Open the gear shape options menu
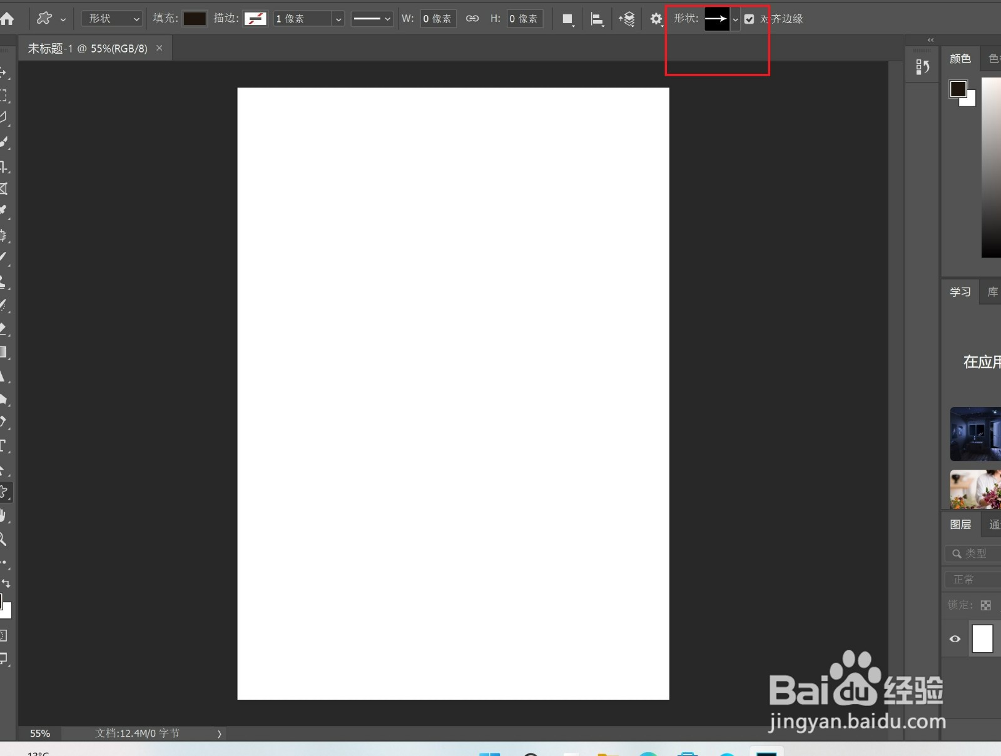1001x756 pixels. (x=656, y=19)
